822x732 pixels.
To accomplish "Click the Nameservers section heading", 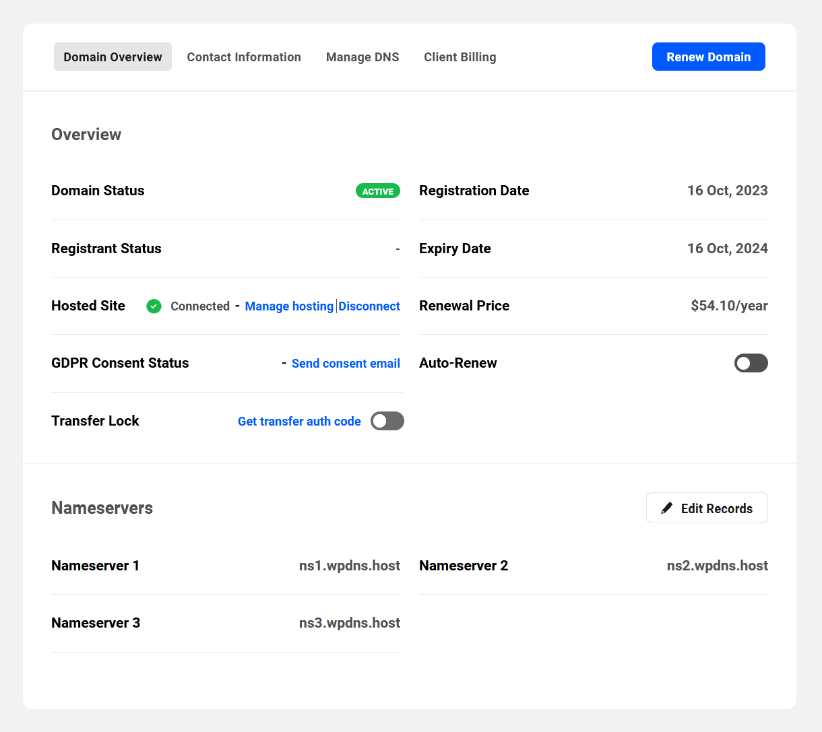I will click(102, 508).
